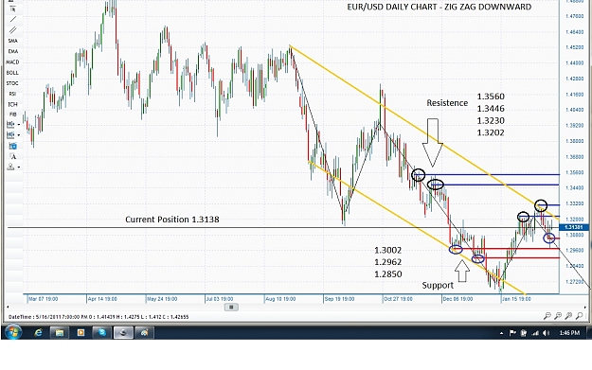This screenshot has height=370, width=592.
Task: Click the chart scrollbar left arrow
Action: click(x=8, y=307)
